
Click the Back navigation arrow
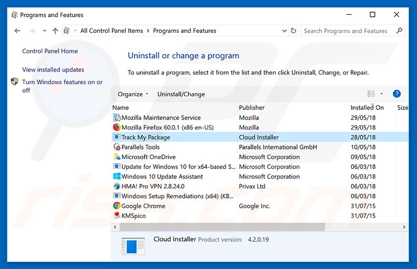pos(17,31)
